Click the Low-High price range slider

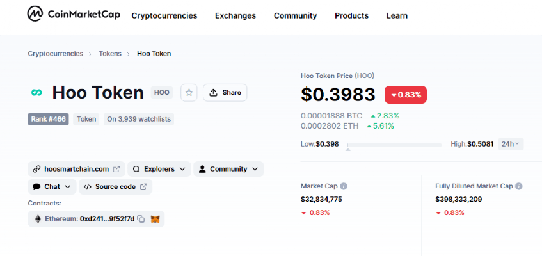[394, 145]
